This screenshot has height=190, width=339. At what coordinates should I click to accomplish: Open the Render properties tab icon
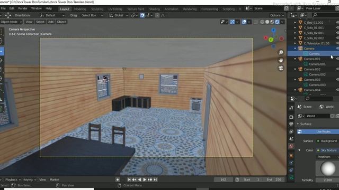pyautogui.click(x=291, y=117)
